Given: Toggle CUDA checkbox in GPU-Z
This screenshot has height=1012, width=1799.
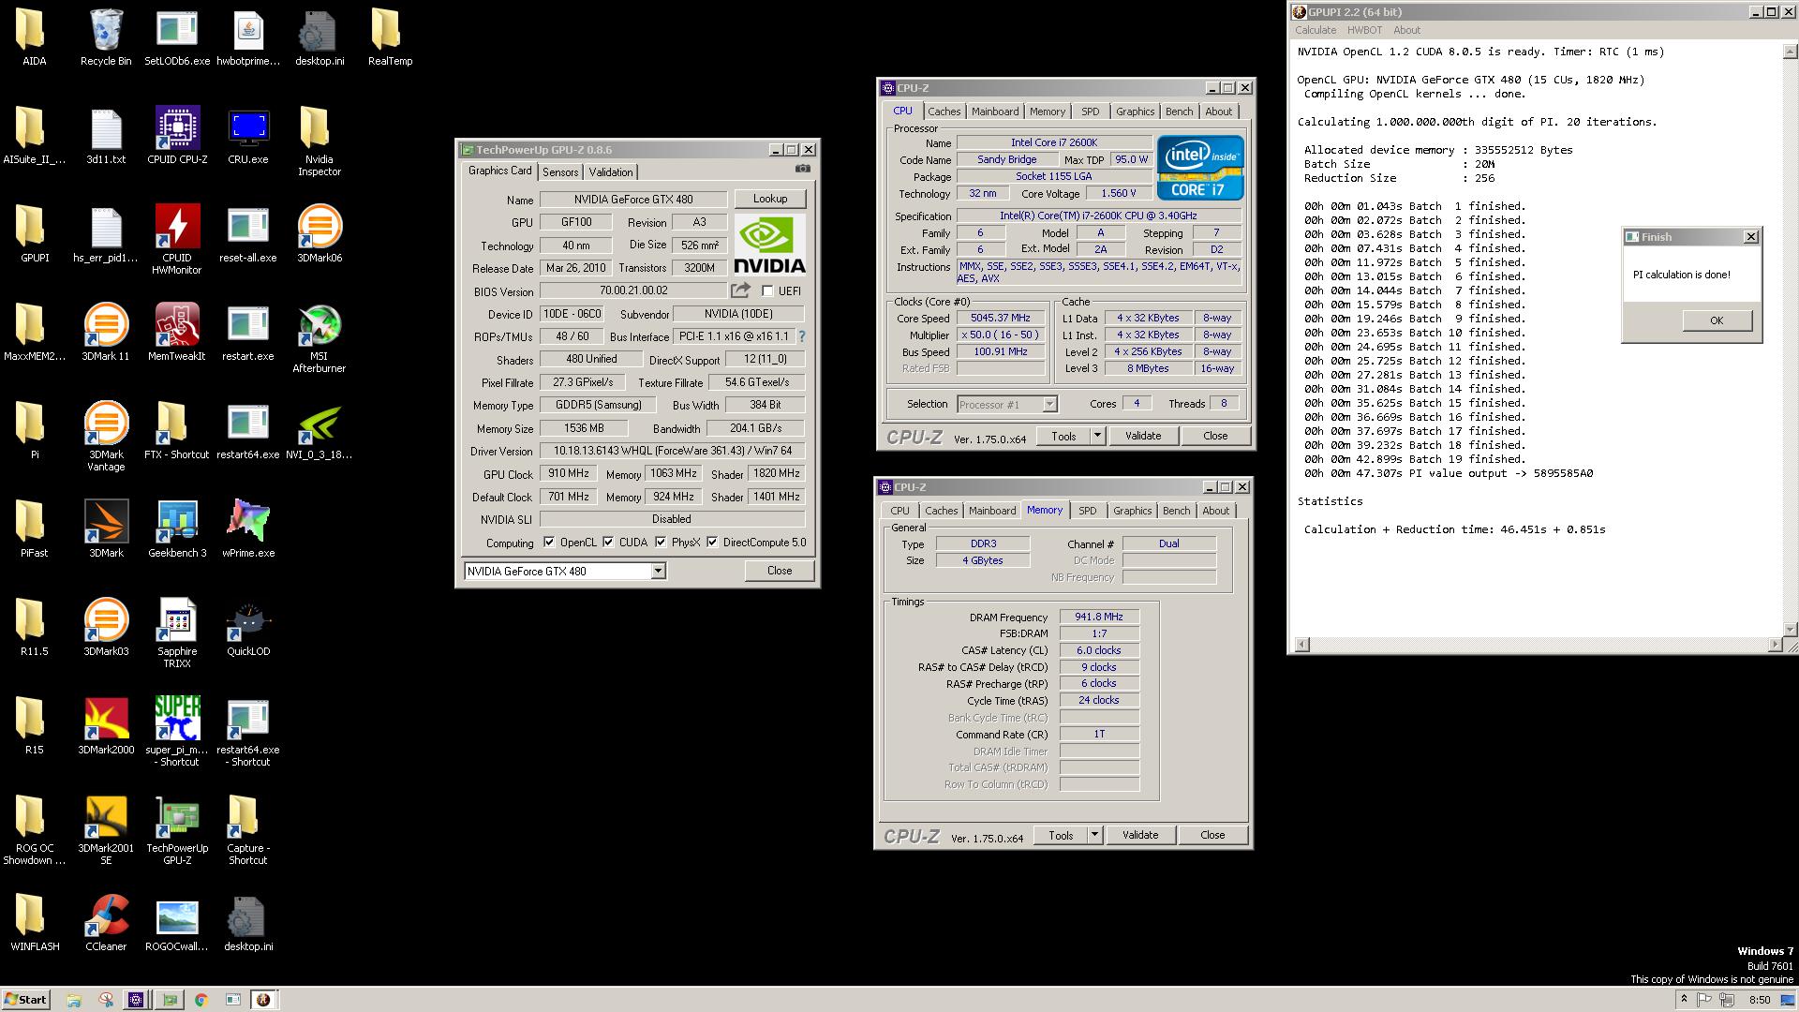Looking at the screenshot, I should (609, 543).
